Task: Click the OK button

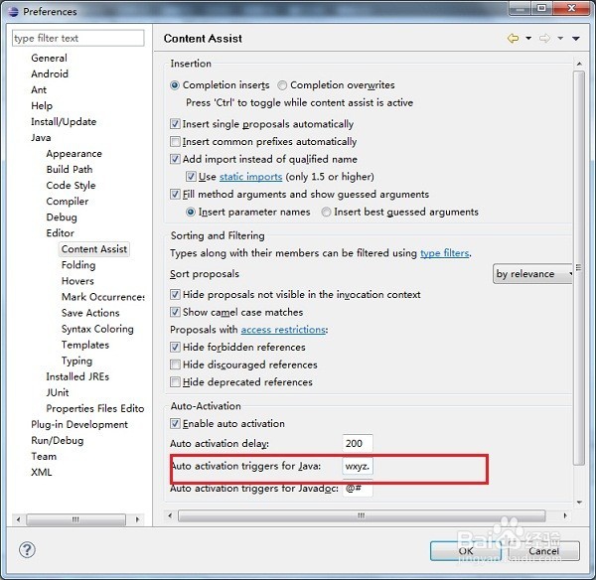Action: 466,551
